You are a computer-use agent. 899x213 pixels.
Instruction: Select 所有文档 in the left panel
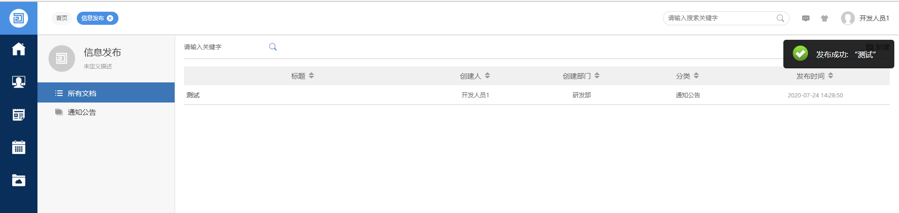tap(82, 93)
